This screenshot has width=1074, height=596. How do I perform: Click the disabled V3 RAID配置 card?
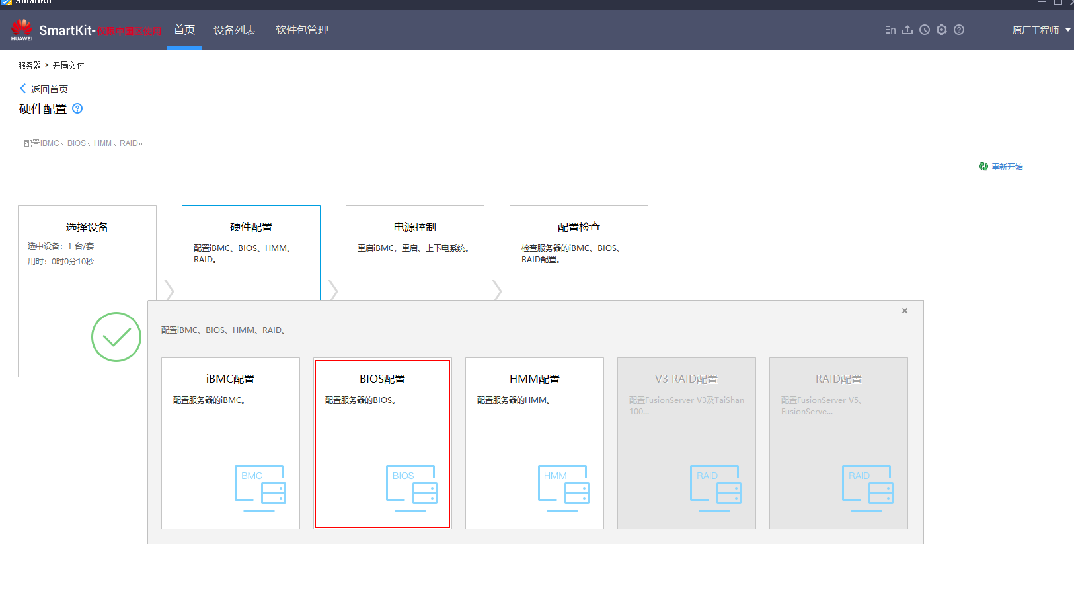687,443
